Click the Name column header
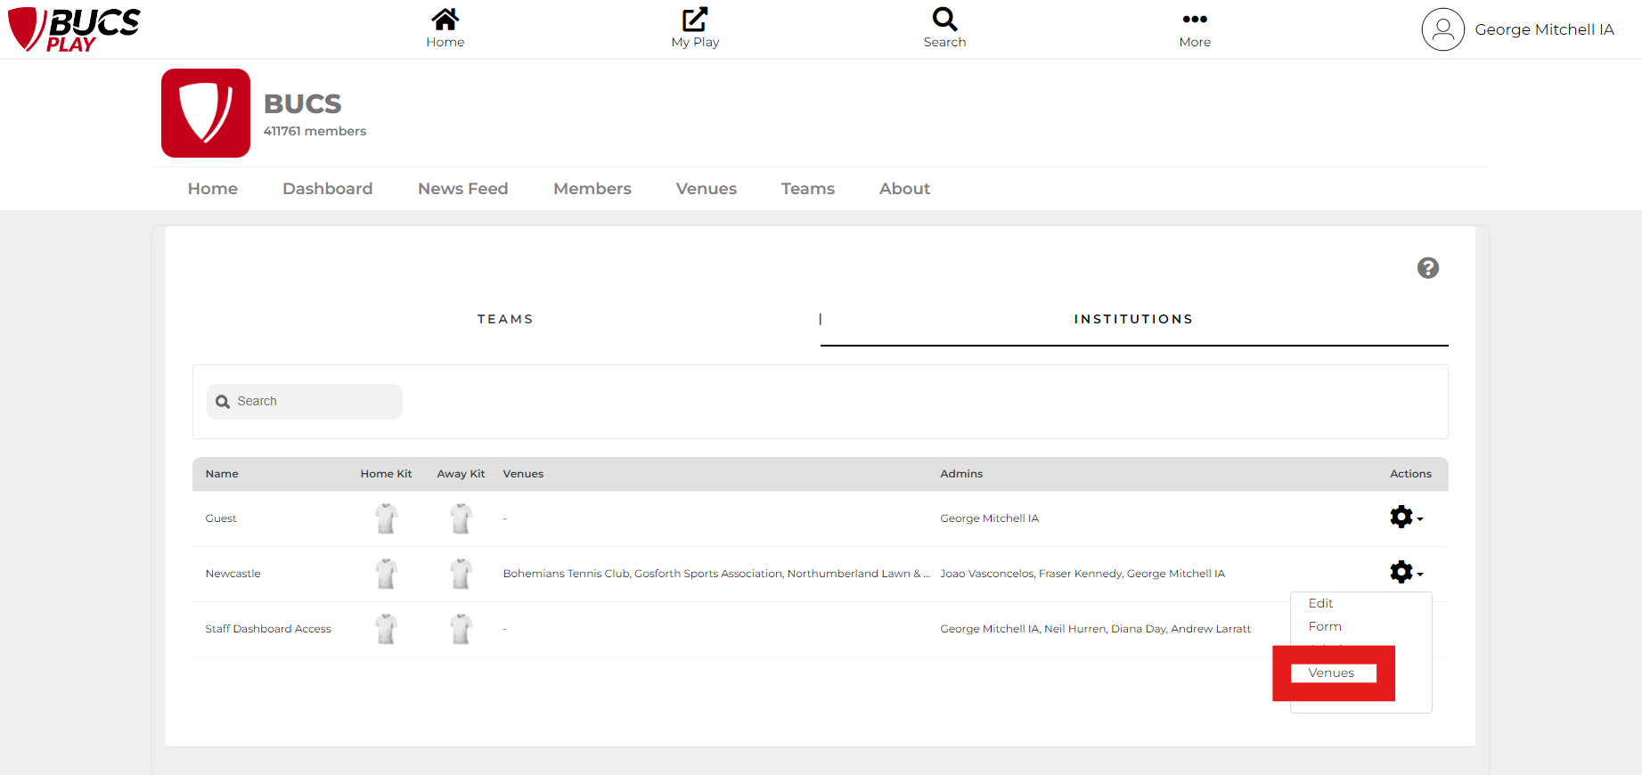The height and width of the screenshot is (775, 1642). tap(222, 474)
